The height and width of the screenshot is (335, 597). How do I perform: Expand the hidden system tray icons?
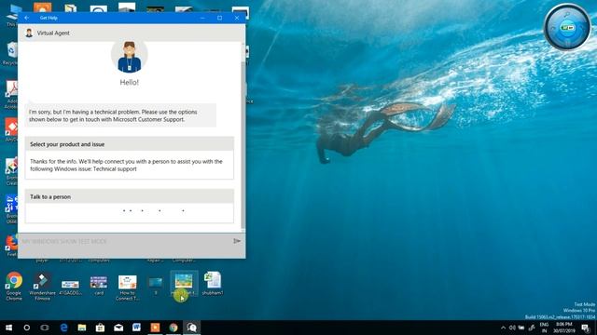(x=503, y=328)
